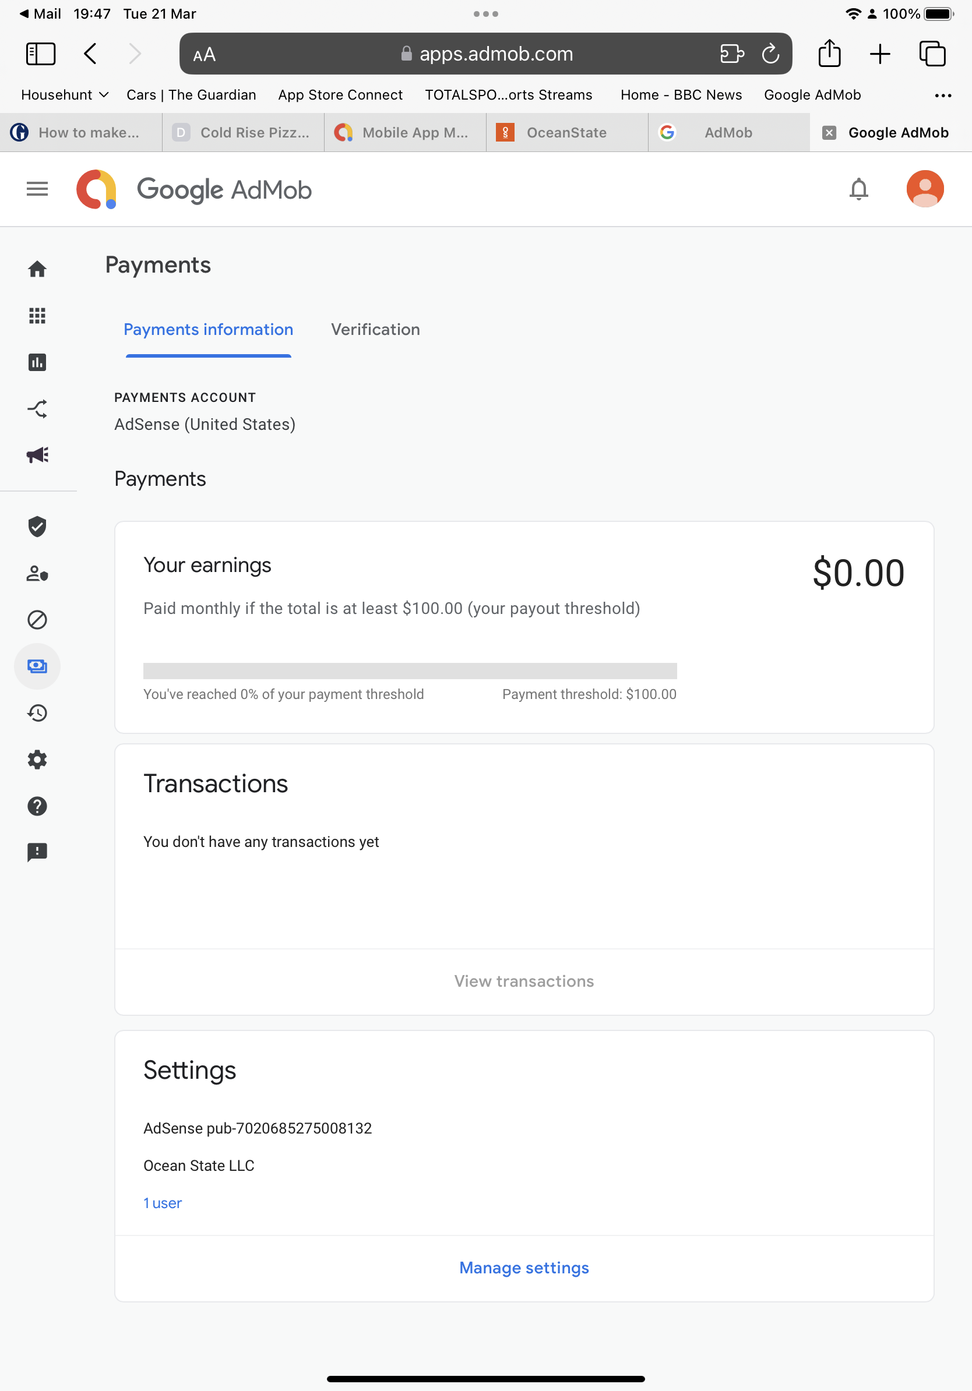Screen dimensions: 972x1391
Task: Select the Campaigns megaphone icon
Action: (x=37, y=454)
